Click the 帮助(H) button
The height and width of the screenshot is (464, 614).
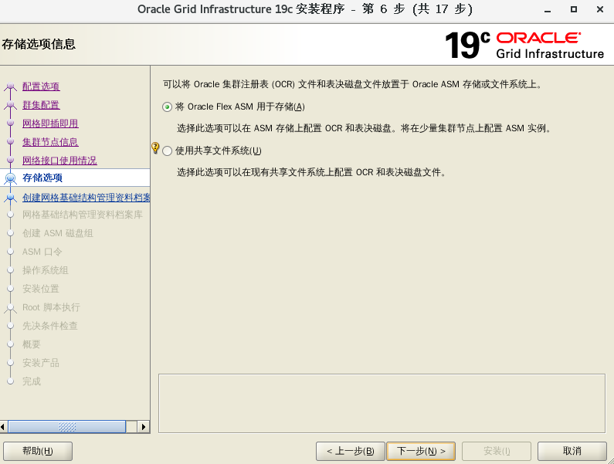[x=38, y=451]
